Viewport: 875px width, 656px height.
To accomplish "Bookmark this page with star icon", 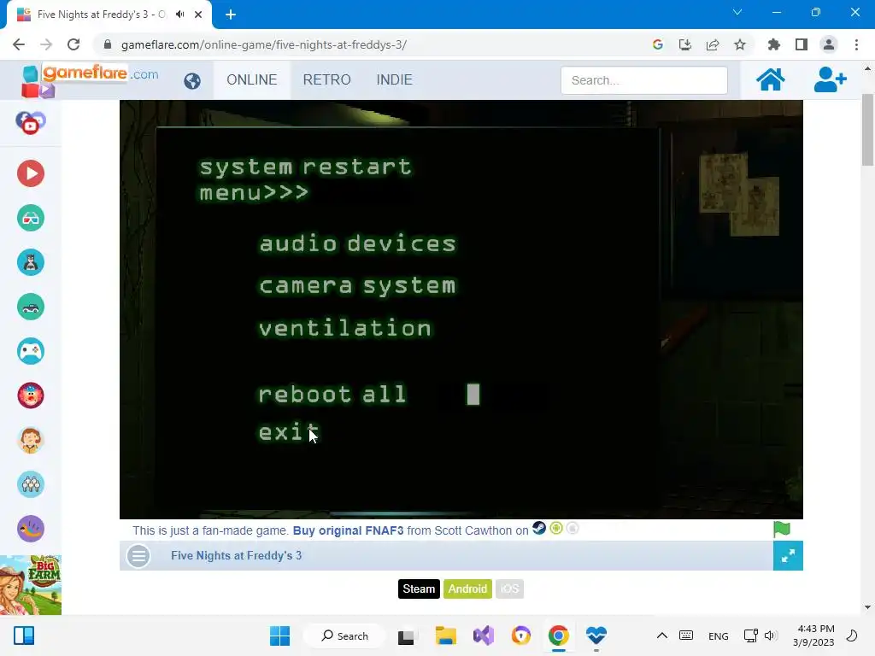I will click(x=740, y=44).
